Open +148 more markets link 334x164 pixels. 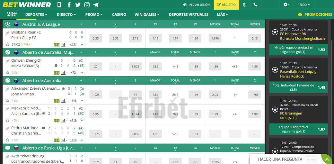click(x=73, y=101)
